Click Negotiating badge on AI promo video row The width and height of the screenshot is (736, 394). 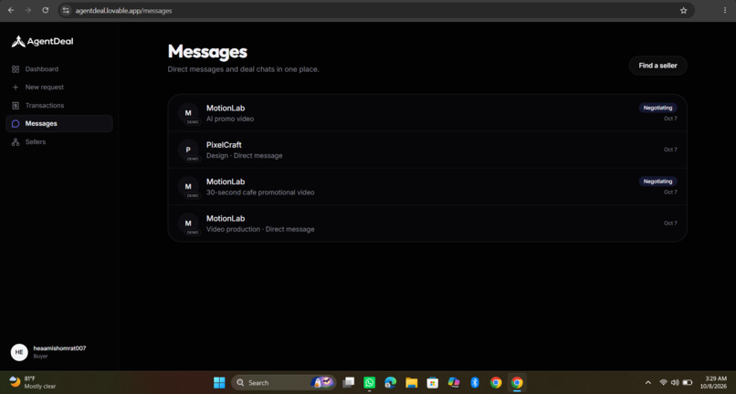click(x=657, y=108)
